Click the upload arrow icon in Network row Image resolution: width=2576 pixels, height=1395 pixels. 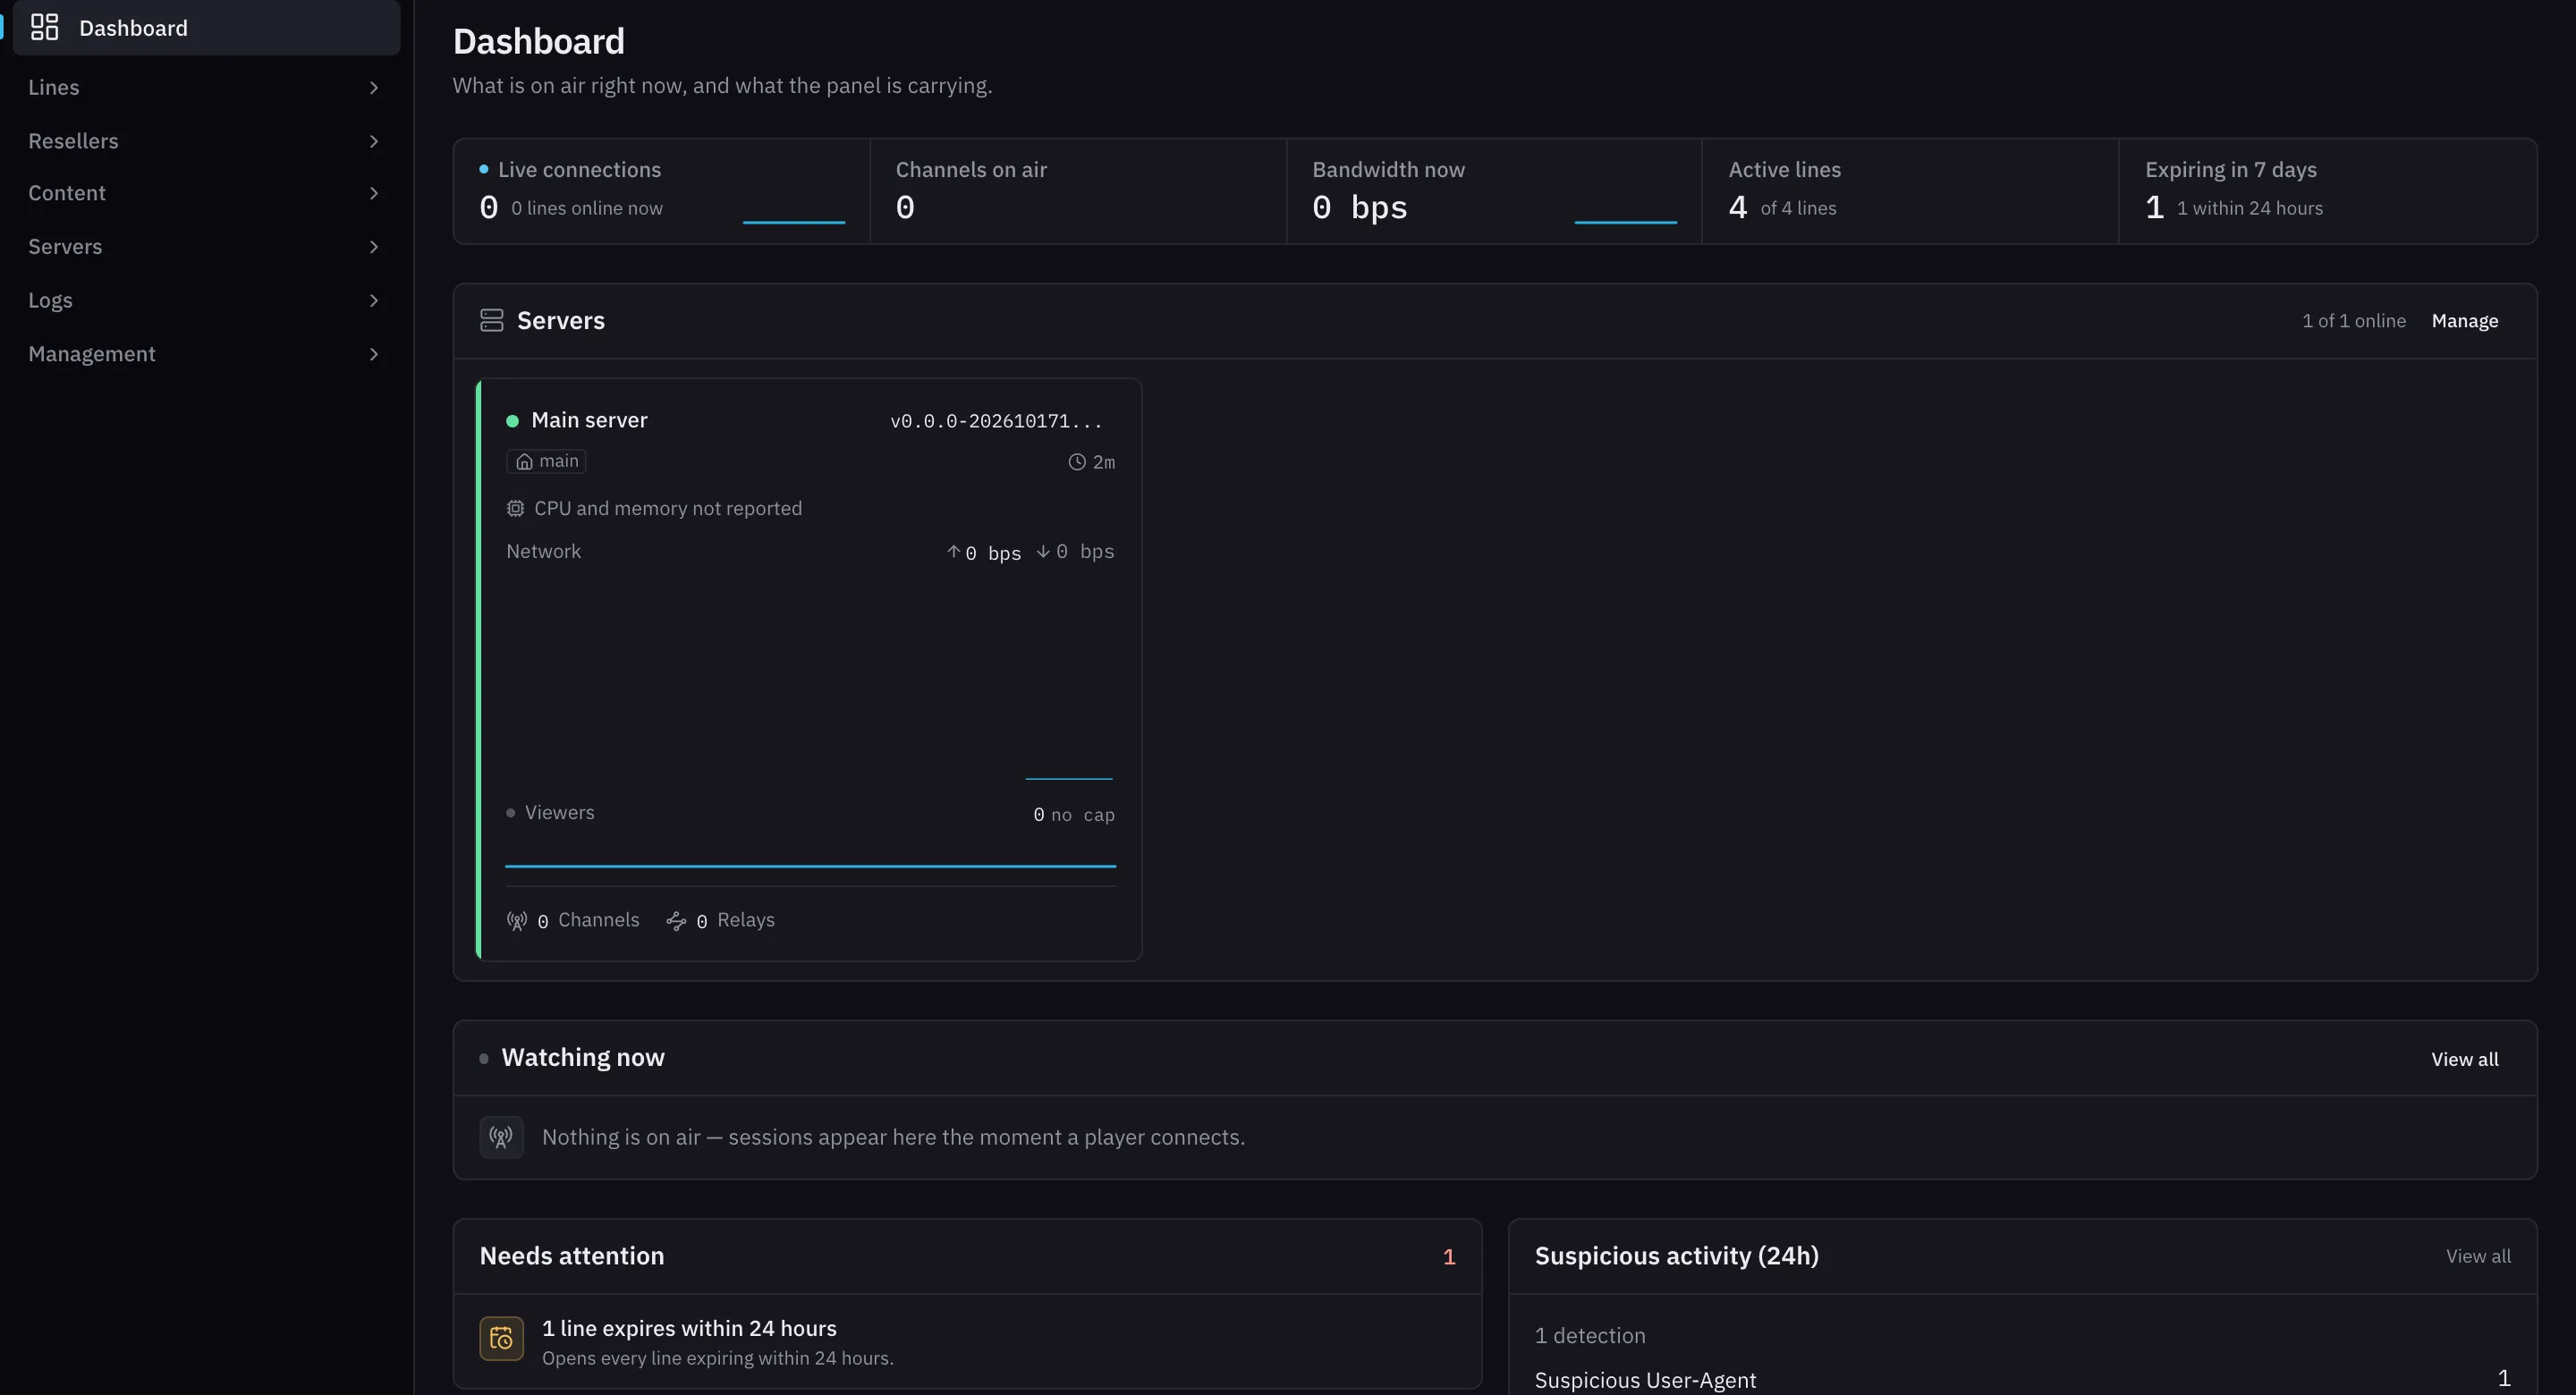coord(953,551)
